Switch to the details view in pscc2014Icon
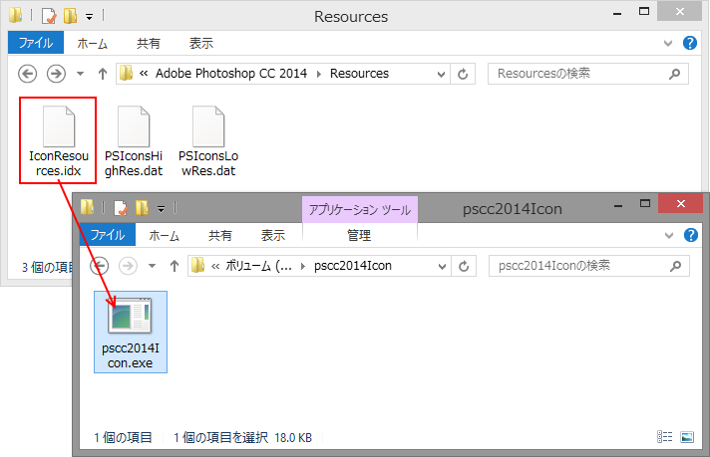The image size is (710, 457). (x=665, y=437)
